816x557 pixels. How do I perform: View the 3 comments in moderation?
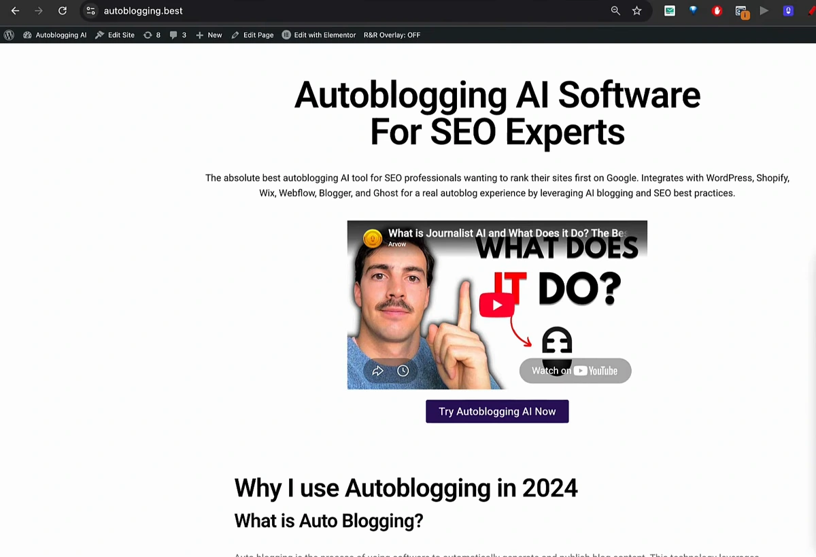coord(177,35)
